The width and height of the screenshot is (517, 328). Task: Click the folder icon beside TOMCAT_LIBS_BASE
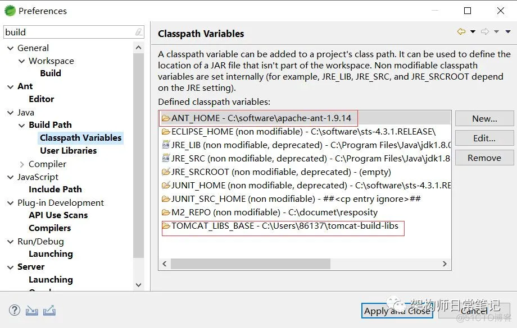tap(166, 226)
